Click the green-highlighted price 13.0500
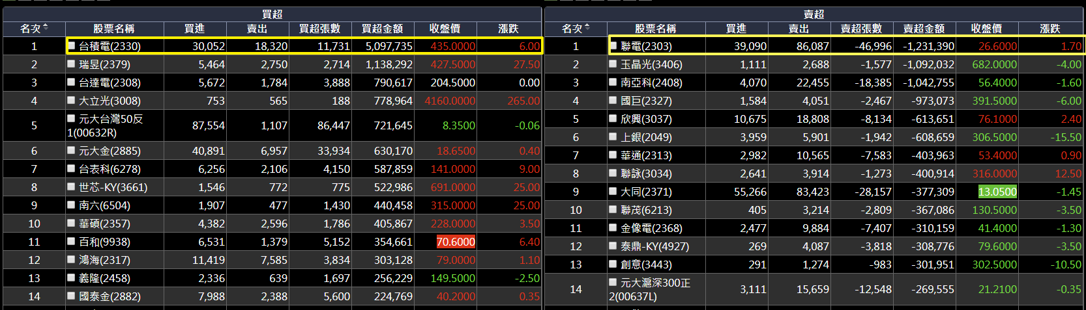This screenshot has width=1086, height=310. pos(997,192)
